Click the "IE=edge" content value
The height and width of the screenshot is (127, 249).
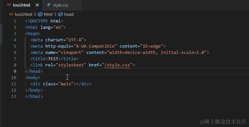pos(152,46)
